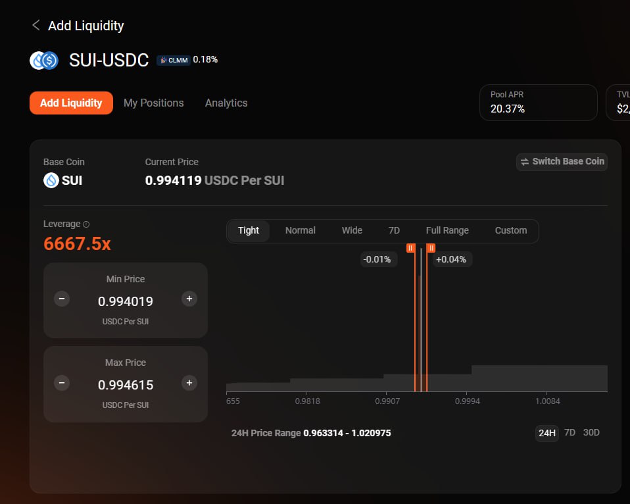Click the 0.9994 axis label
Screen dimensions: 630x504
[x=468, y=401]
